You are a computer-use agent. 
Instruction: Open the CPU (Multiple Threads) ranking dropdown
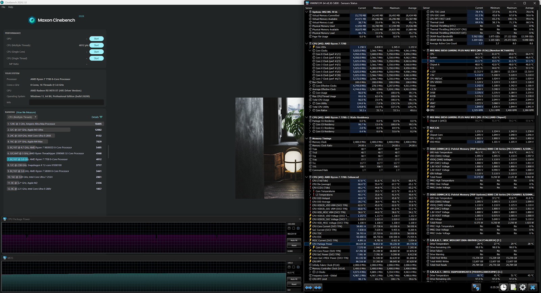(22, 117)
